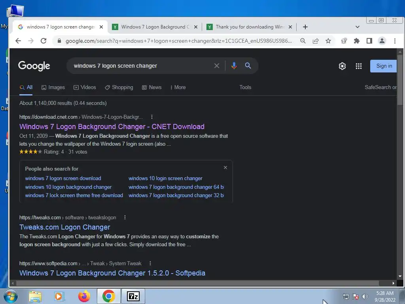Click the padlock site info icon
The width and height of the screenshot is (405, 304).
tap(59, 41)
